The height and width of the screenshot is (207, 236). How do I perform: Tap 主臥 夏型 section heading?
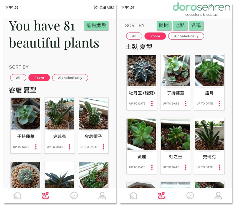139,47
